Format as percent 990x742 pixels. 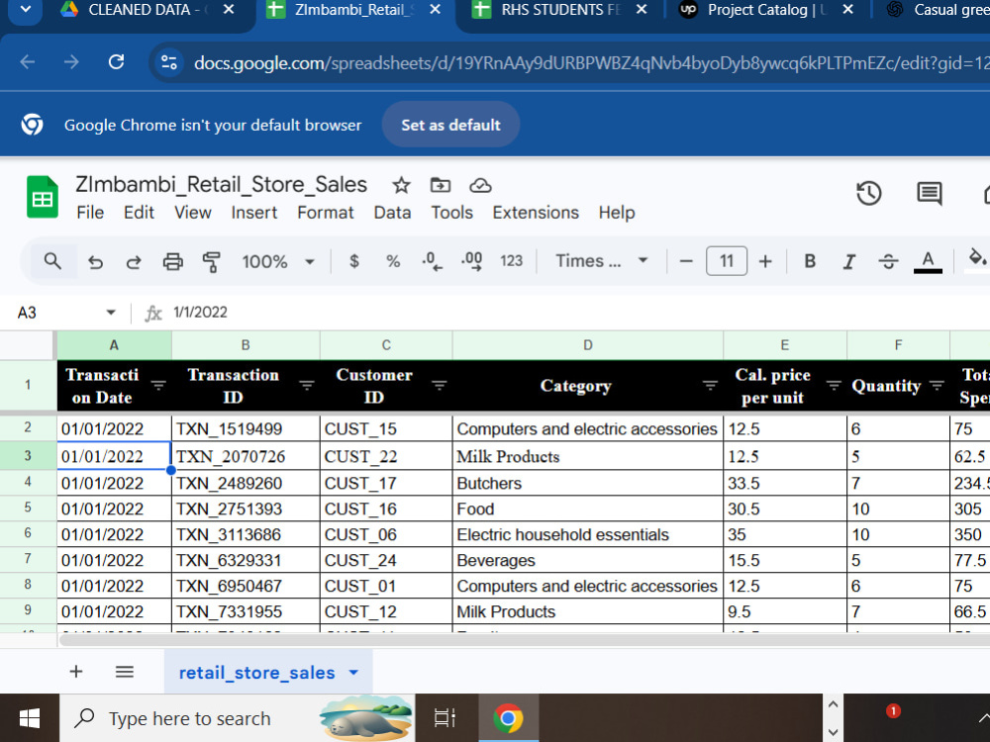[x=393, y=261]
